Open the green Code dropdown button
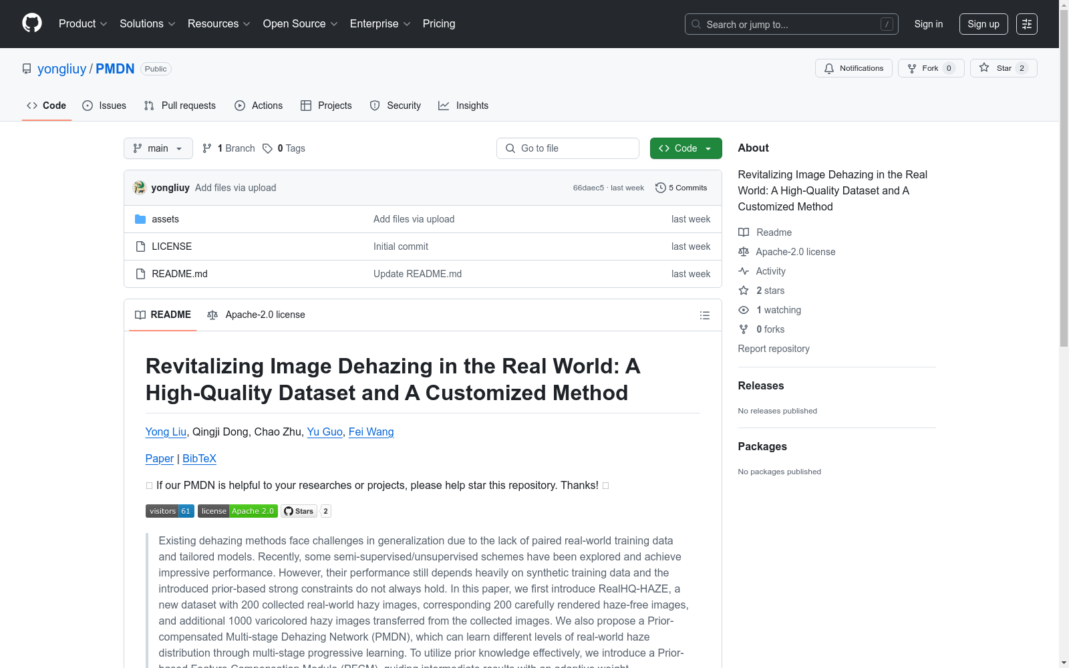 point(685,148)
